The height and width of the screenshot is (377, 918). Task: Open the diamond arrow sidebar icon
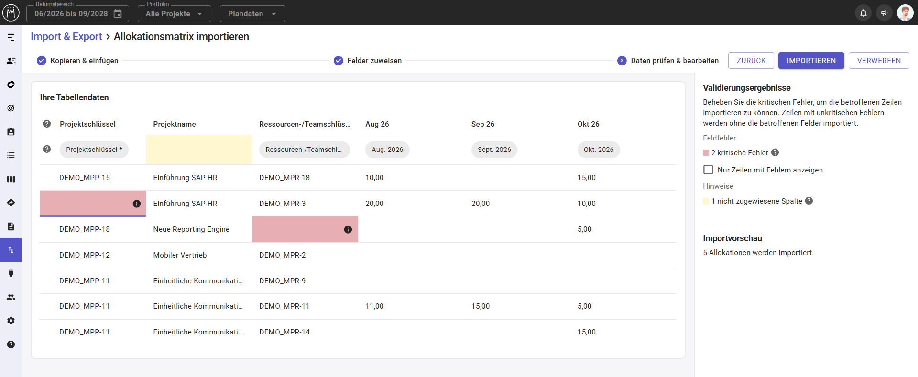point(11,203)
